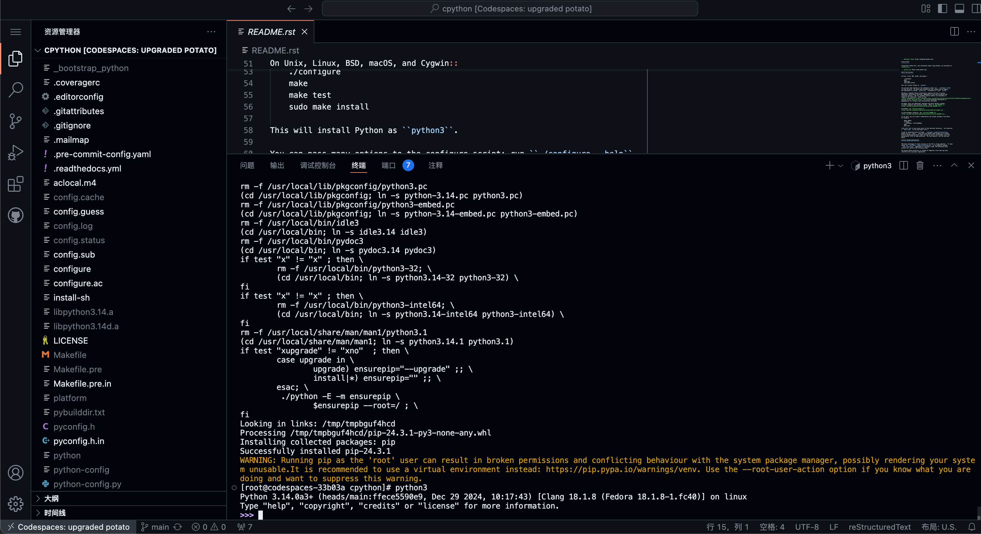Screen dimensions: 981x534
Task: Expand the 大纲 outline section
Action: coord(52,498)
